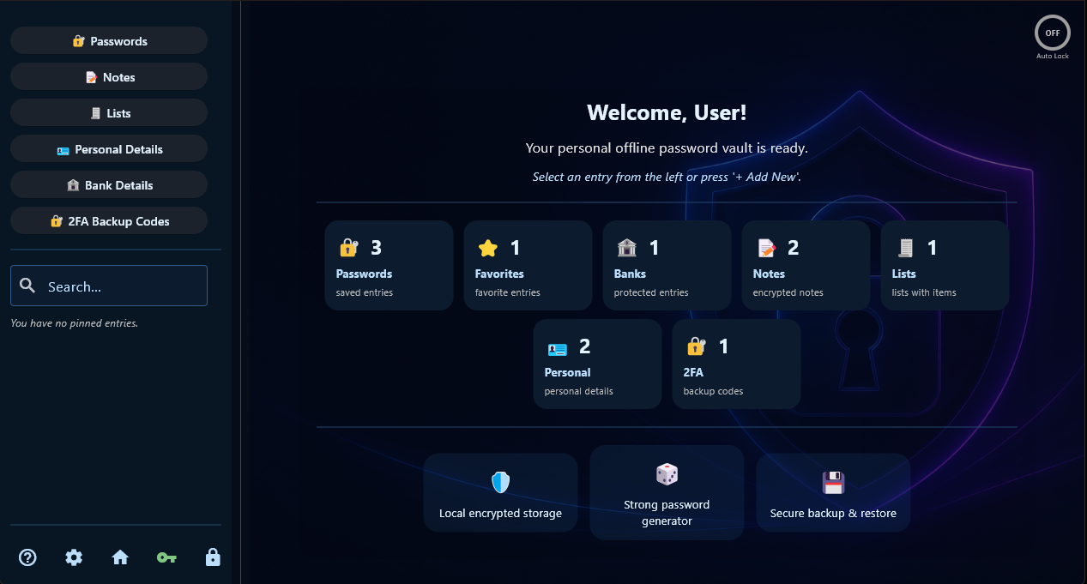
Task: Click the floppy disk backup icon
Action: [833, 482]
